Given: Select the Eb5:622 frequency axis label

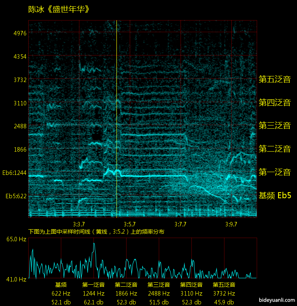Looking at the screenshot, I should (16, 196).
